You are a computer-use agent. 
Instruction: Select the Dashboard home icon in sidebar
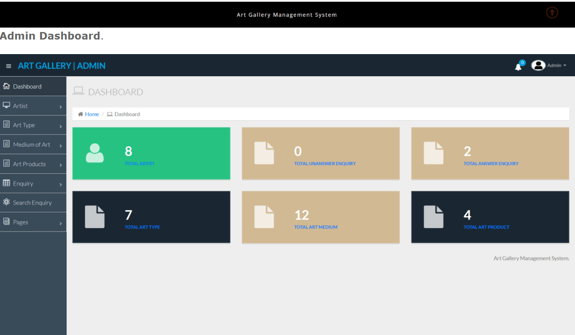(x=6, y=86)
